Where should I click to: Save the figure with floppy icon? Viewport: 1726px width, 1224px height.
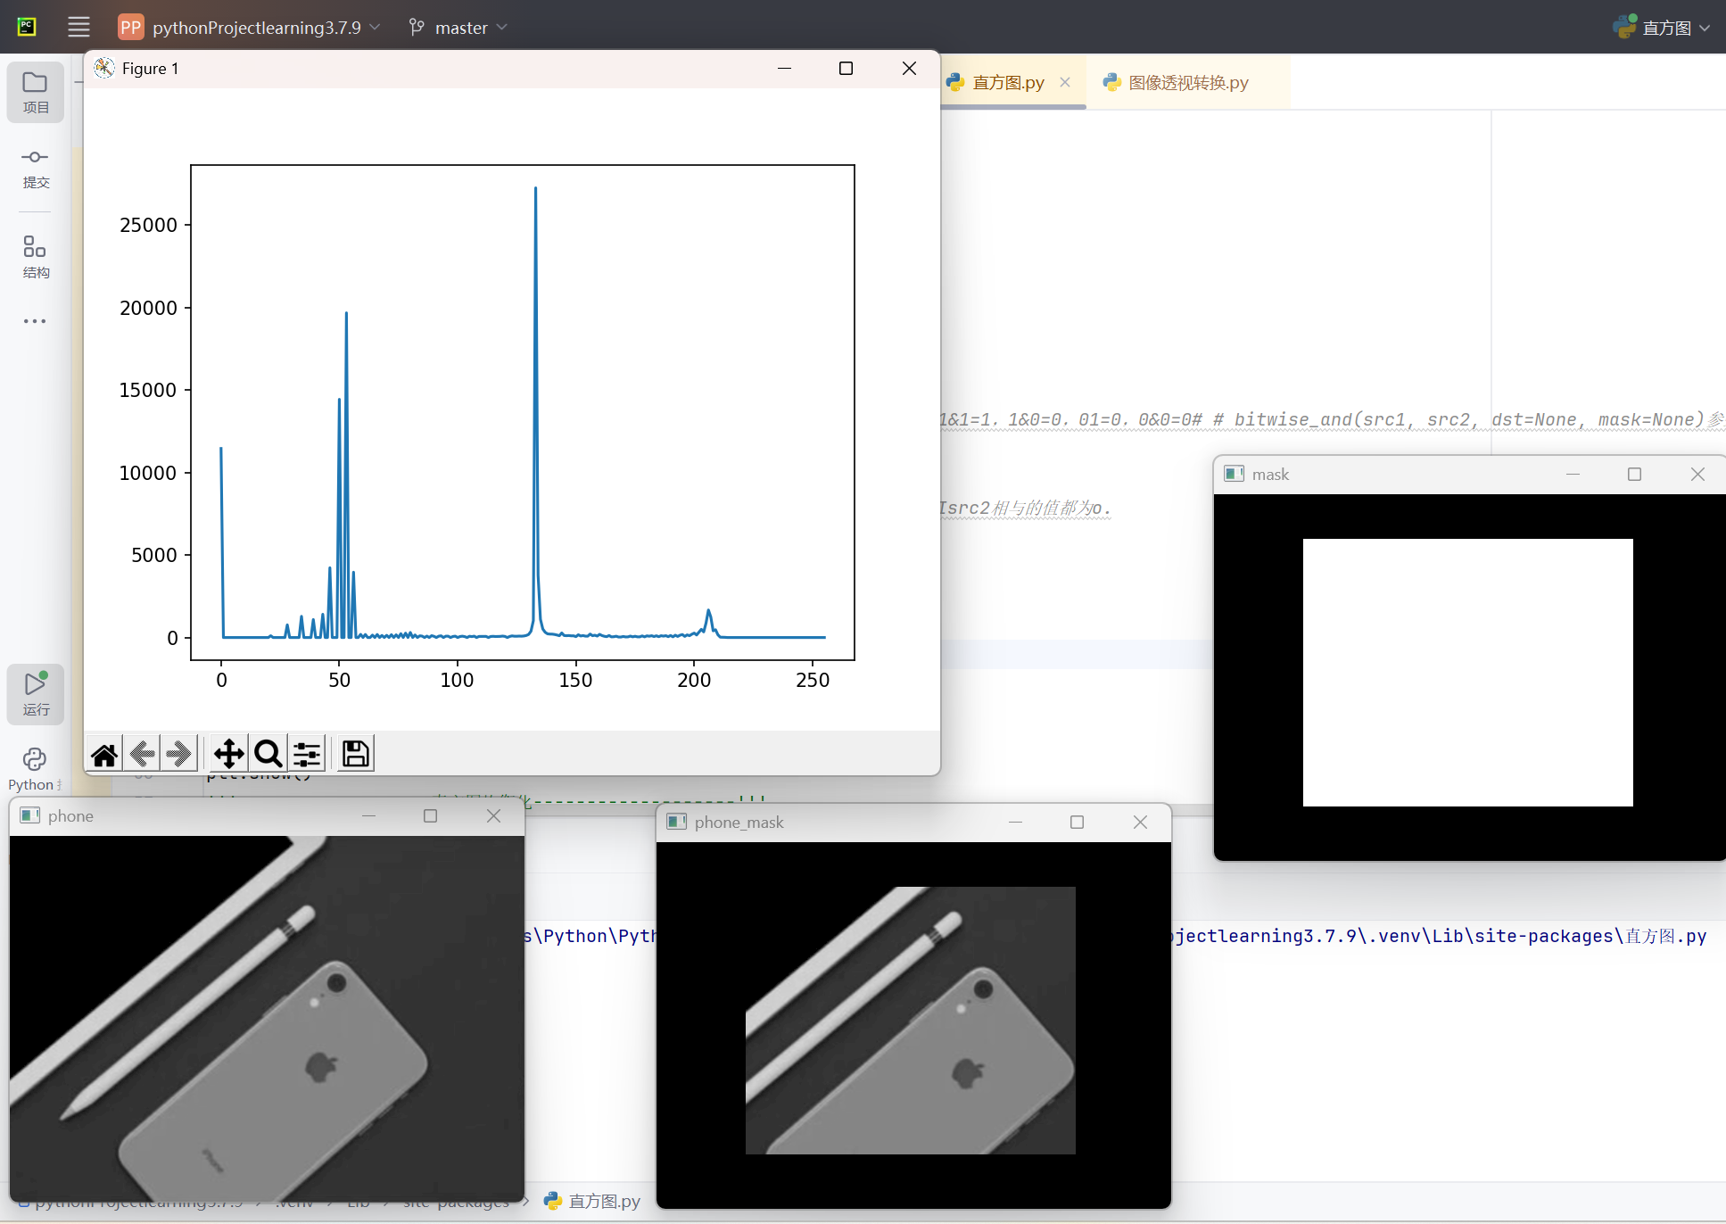pos(355,755)
